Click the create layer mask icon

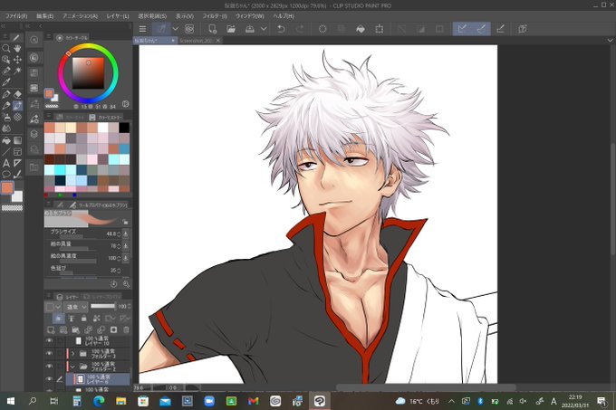[113, 330]
